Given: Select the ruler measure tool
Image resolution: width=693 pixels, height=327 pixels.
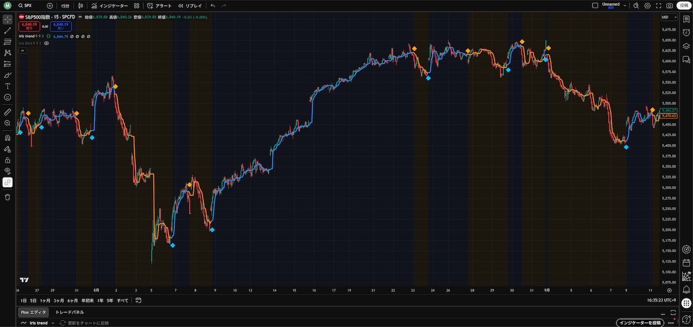Looking at the screenshot, I should coord(7,112).
